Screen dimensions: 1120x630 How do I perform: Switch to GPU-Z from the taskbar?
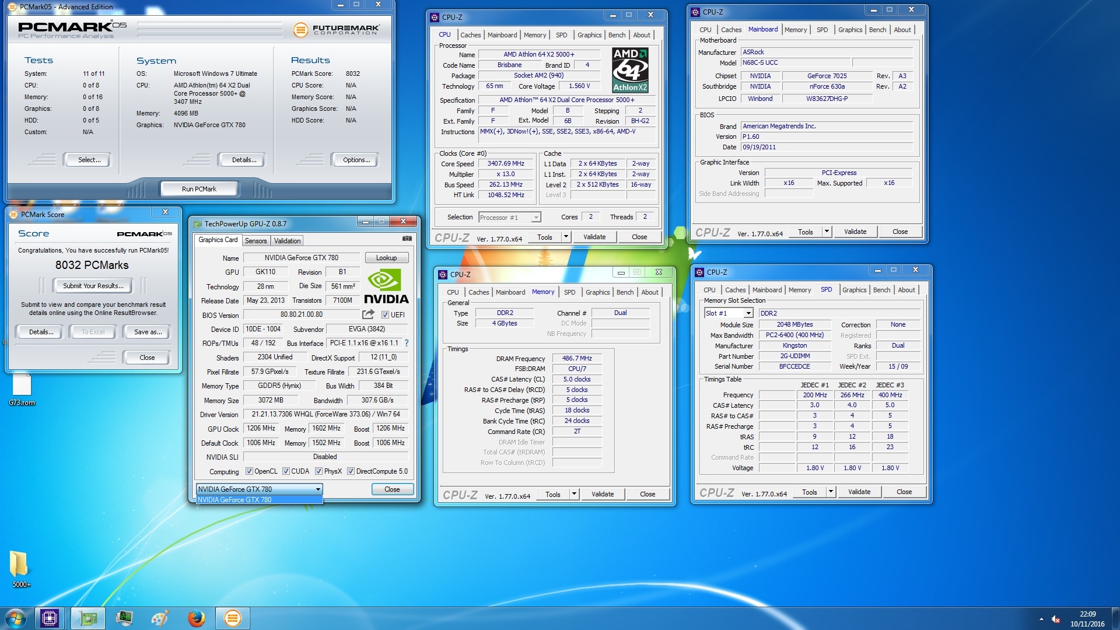89,618
